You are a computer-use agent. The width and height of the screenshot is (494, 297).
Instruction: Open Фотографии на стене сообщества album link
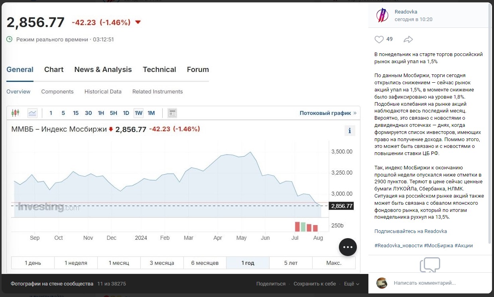pos(52,284)
